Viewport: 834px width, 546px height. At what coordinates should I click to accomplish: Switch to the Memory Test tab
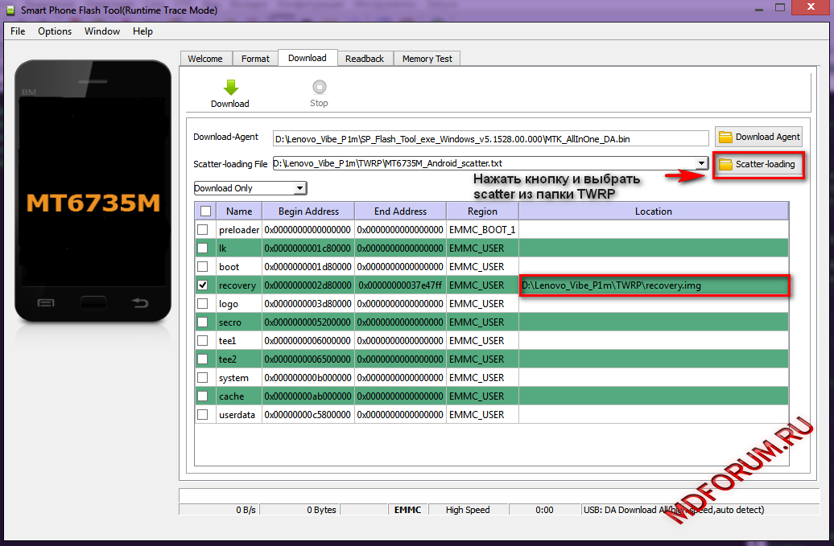click(427, 59)
